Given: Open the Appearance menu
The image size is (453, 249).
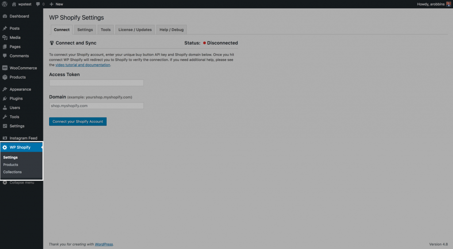Looking at the screenshot, I should pos(21,89).
